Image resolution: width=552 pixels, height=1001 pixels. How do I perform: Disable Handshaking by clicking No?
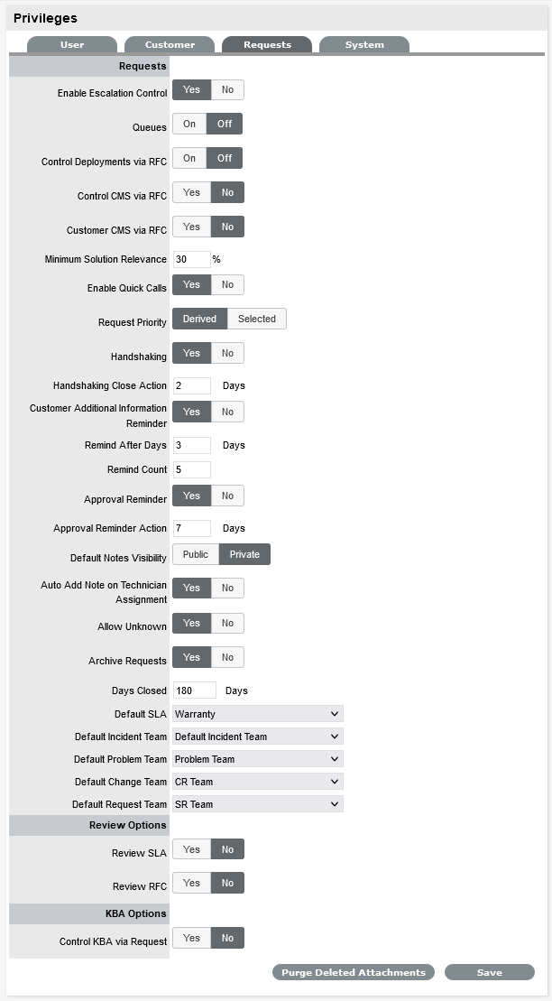coord(227,355)
